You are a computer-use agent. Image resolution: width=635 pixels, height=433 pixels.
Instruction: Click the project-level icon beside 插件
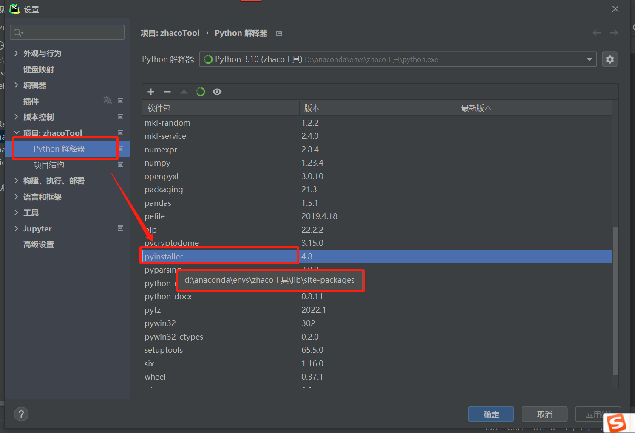(120, 101)
